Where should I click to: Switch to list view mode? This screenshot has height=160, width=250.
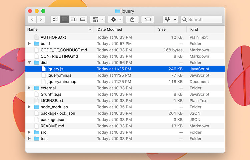(x=65, y=19)
